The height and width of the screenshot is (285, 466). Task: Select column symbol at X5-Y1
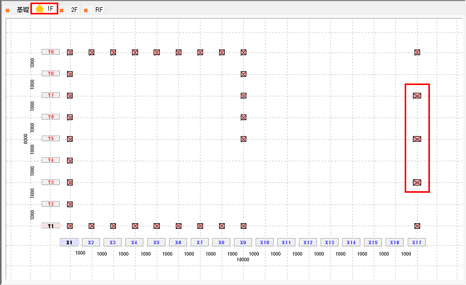pyautogui.click(x=157, y=226)
